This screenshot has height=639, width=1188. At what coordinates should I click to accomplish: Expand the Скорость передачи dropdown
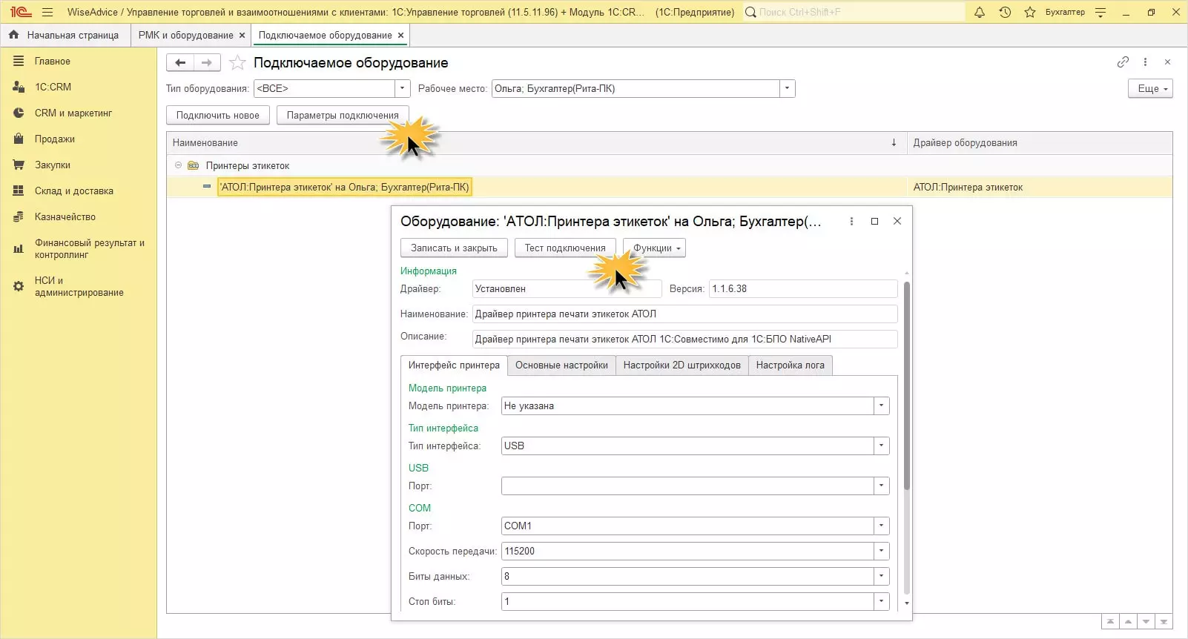pyautogui.click(x=881, y=552)
